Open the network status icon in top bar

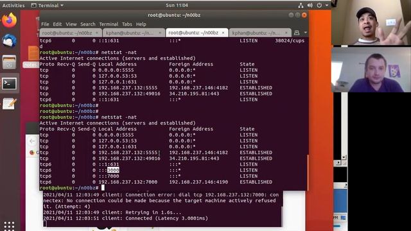(x=301, y=5)
